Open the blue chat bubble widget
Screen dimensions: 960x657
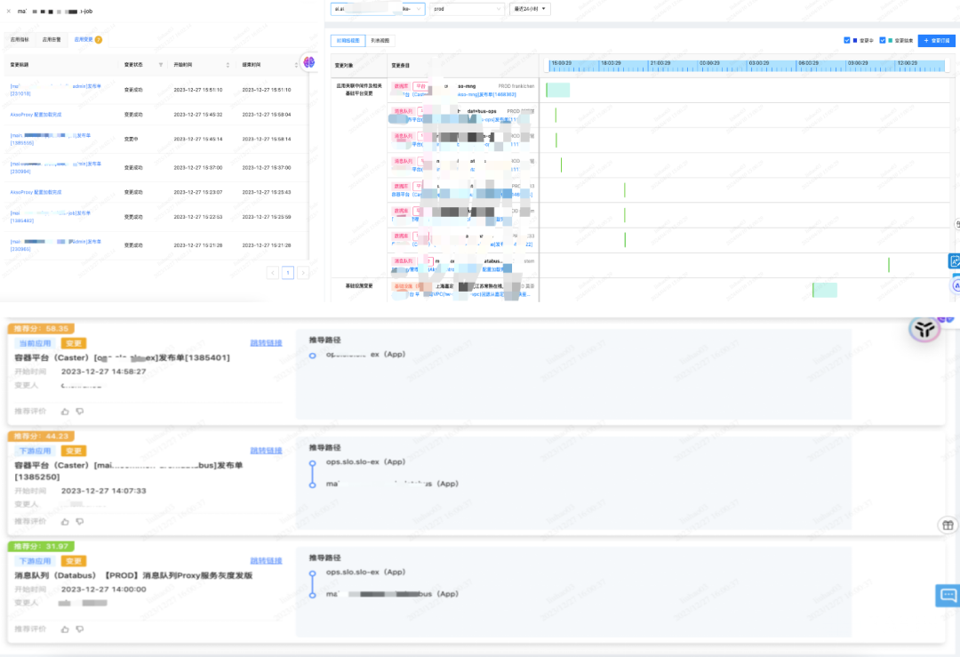click(948, 595)
